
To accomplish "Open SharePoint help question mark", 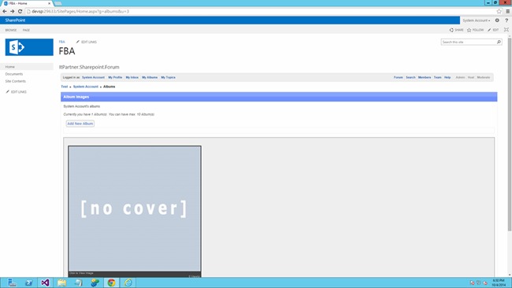I will pos(506,20).
